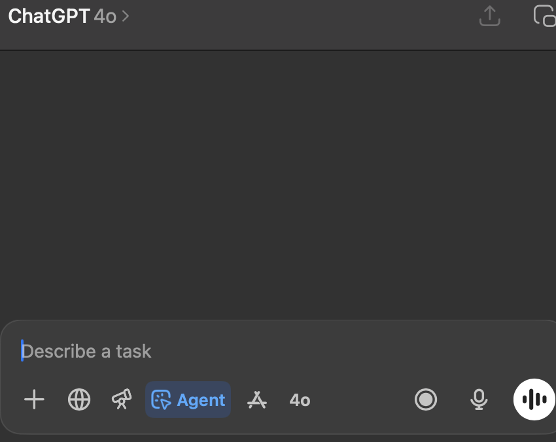Viewport: 556px width, 442px height.
Task: Disable the highlighted Agent mode chip
Action: [x=188, y=399]
